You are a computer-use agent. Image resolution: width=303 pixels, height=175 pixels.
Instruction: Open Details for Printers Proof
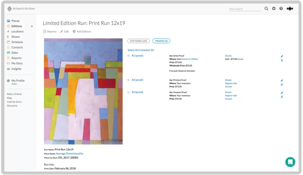228,80
